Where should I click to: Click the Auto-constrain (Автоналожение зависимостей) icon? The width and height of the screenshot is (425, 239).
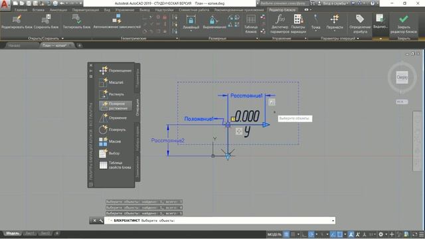(117, 19)
